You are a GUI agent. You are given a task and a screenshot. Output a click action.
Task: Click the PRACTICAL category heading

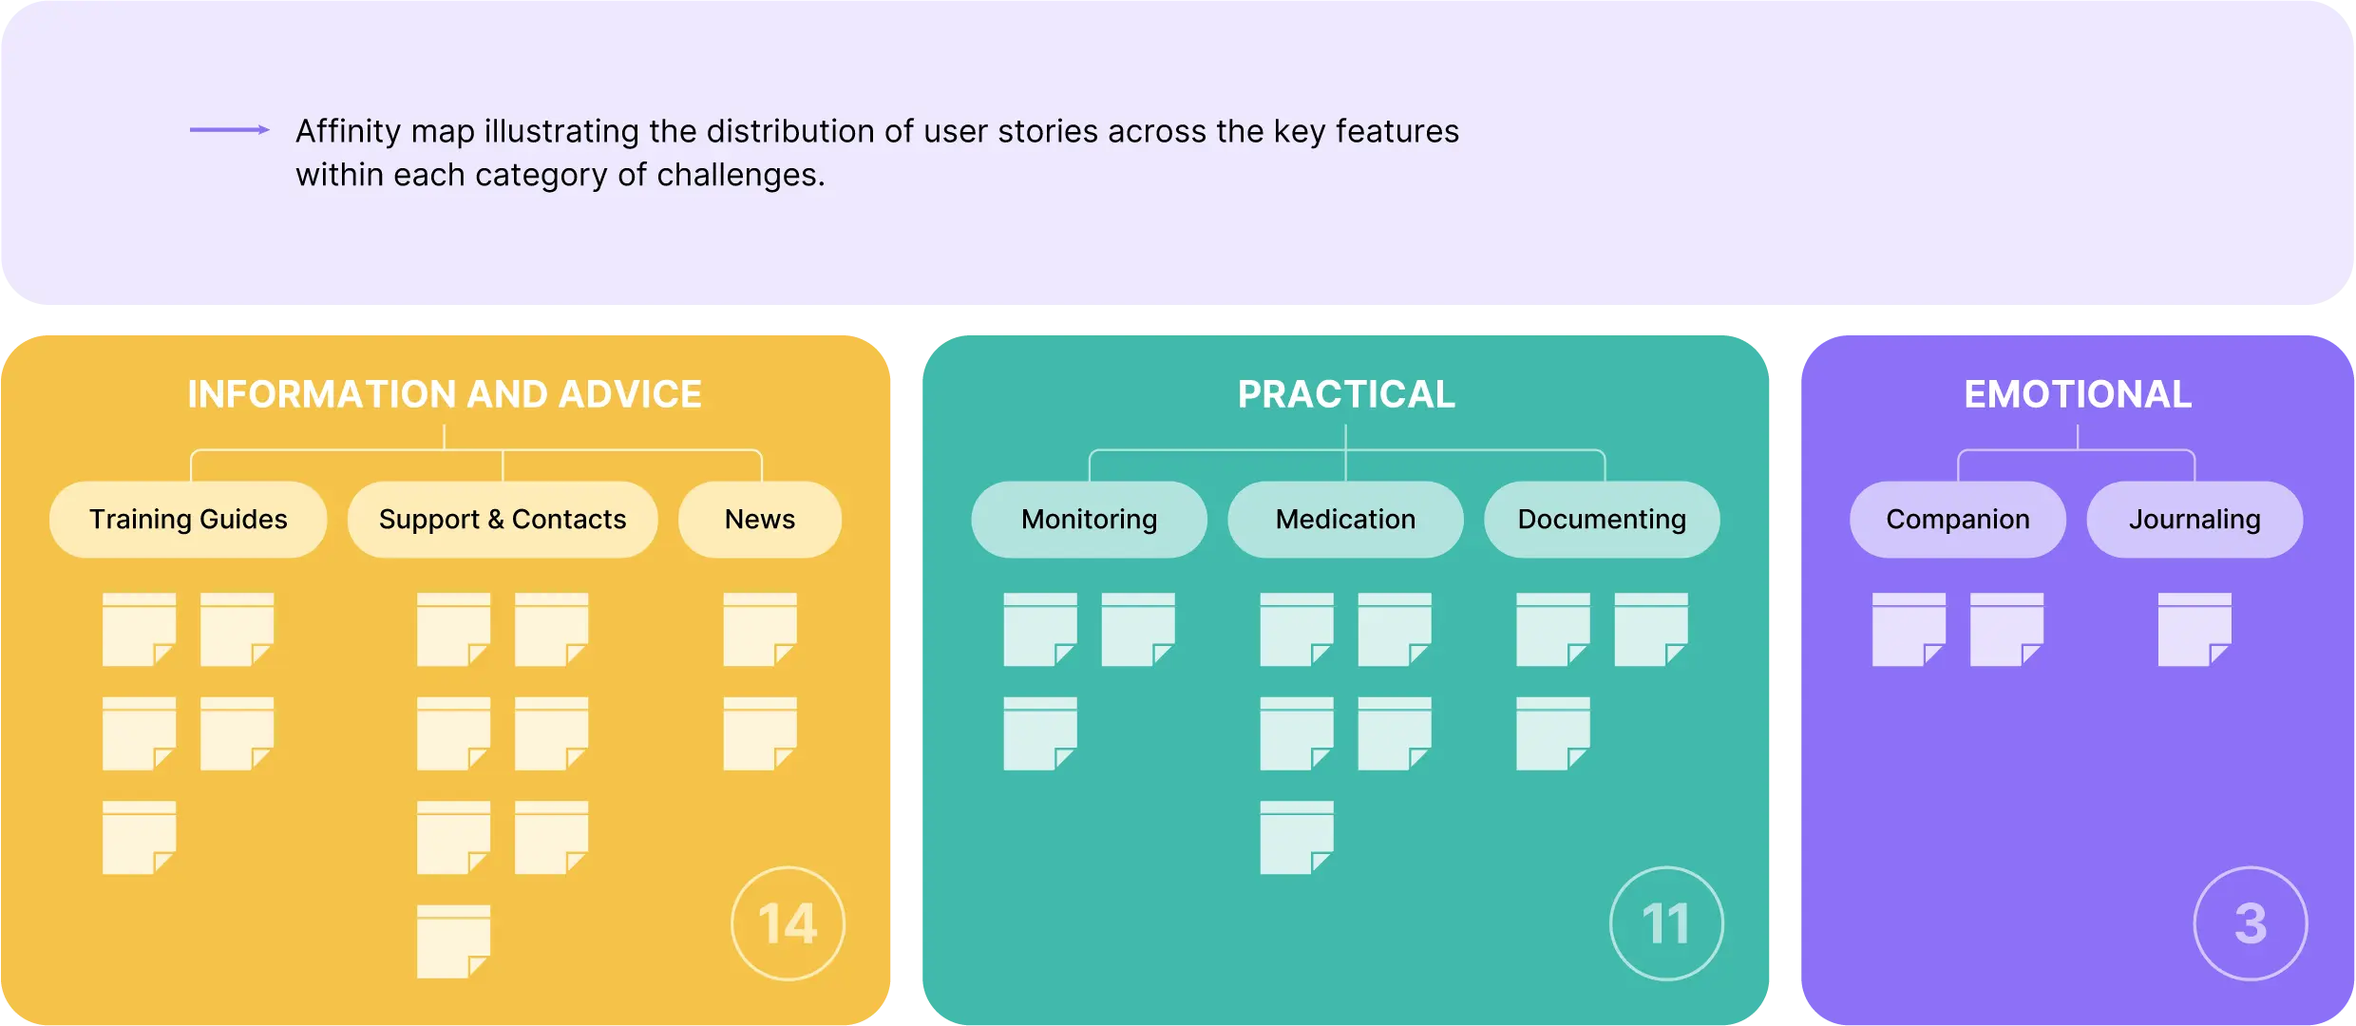point(1345,394)
